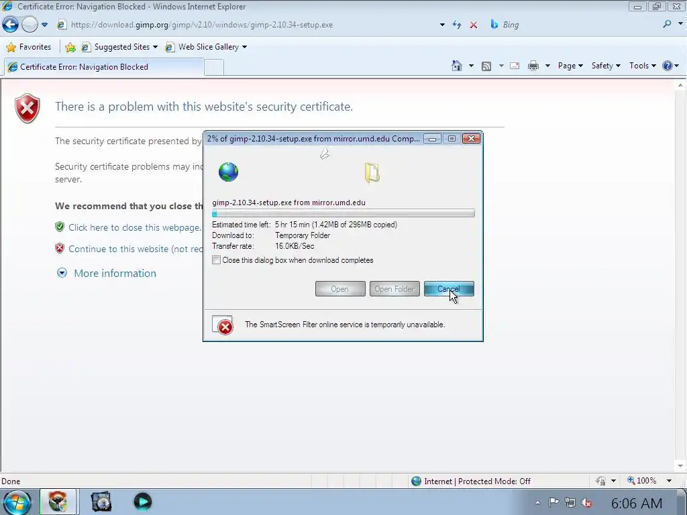The image size is (687, 515).
Task: Open the Web Slice Gallery dropdown
Action: tap(207, 47)
